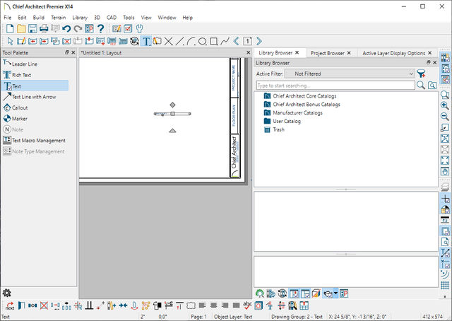This screenshot has width=452, height=321.
Task: Open the tool palette settings gear
Action: click(7, 293)
